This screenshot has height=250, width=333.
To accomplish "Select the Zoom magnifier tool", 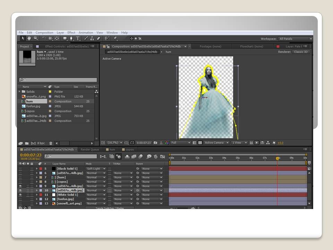I will (36, 39).
